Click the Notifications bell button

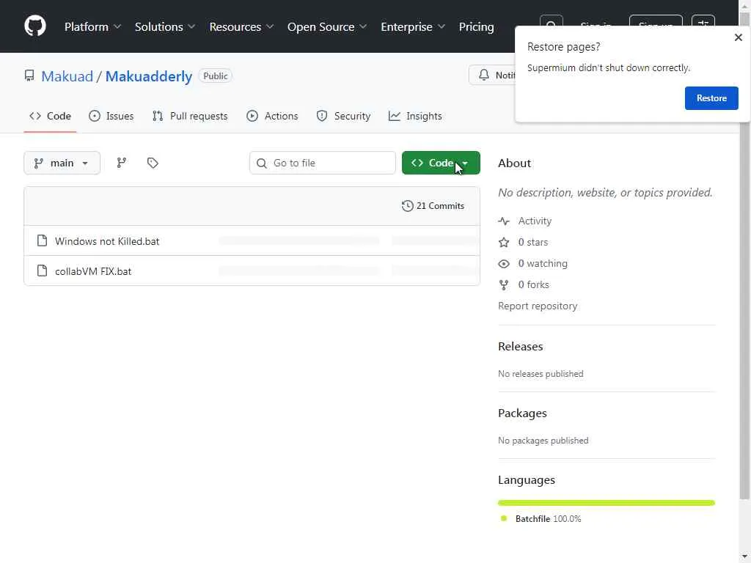tap(494, 76)
